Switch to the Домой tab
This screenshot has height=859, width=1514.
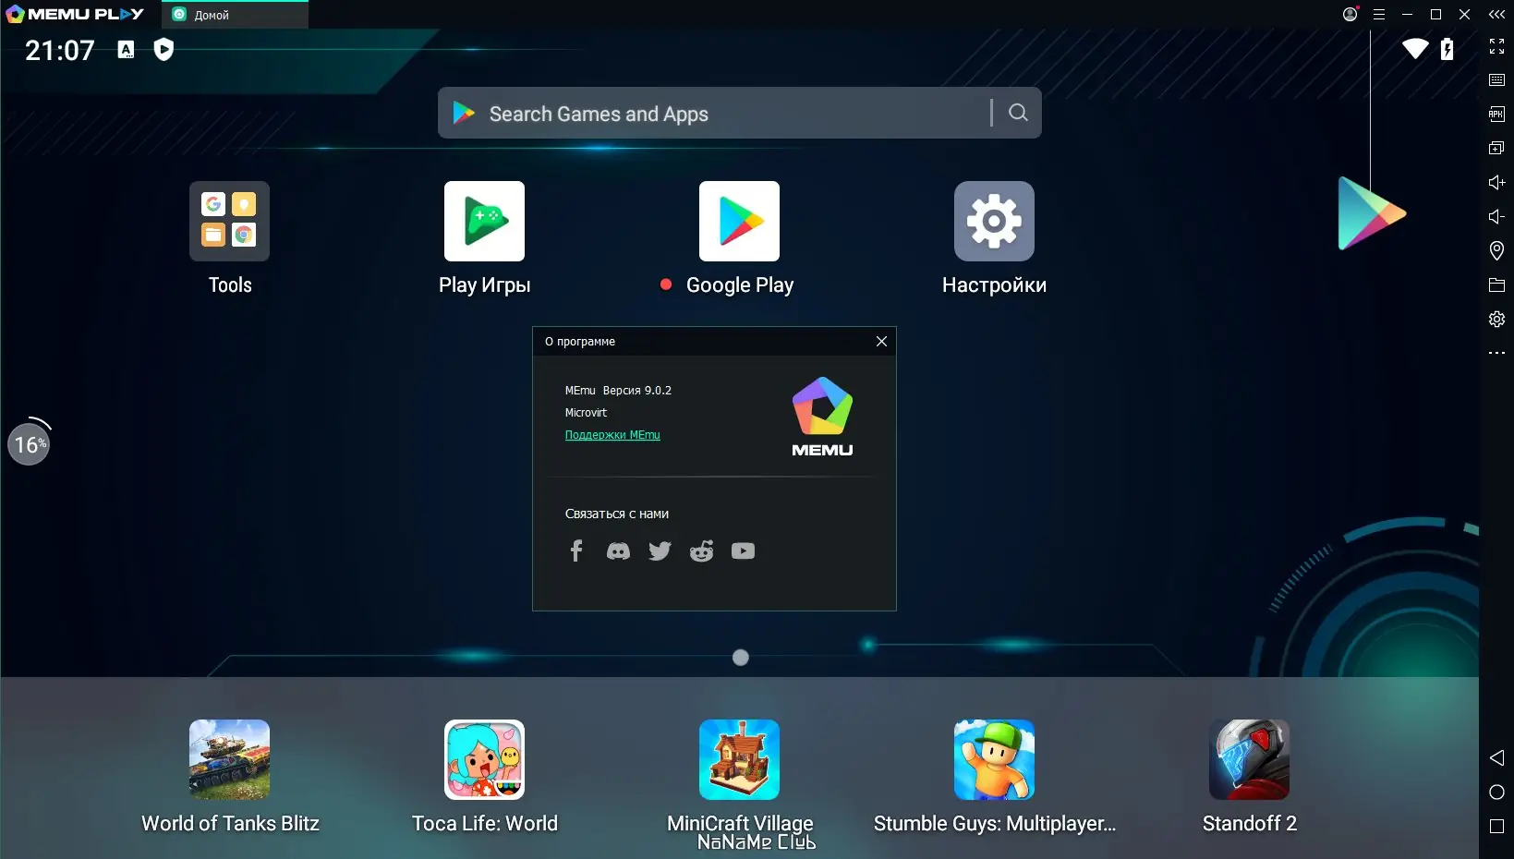pos(235,15)
